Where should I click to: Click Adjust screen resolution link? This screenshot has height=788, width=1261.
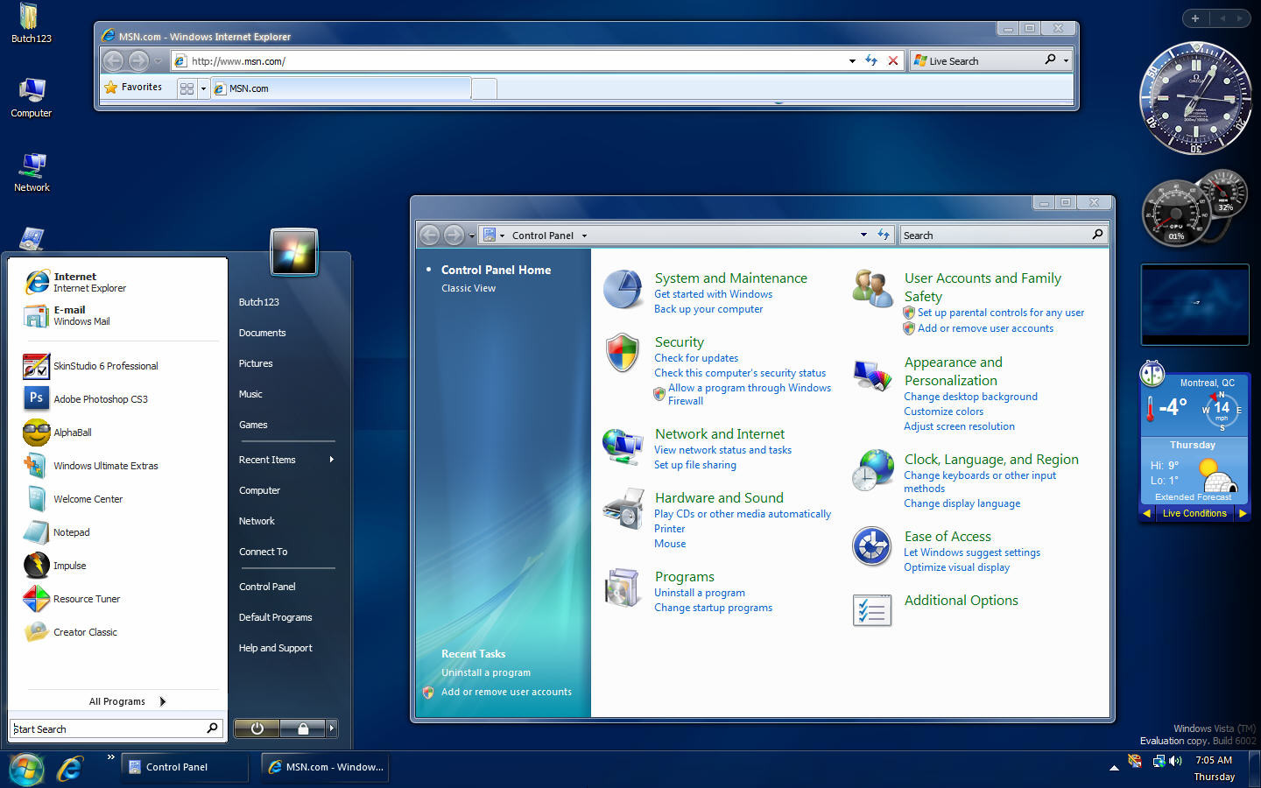(x=959, y=426)
